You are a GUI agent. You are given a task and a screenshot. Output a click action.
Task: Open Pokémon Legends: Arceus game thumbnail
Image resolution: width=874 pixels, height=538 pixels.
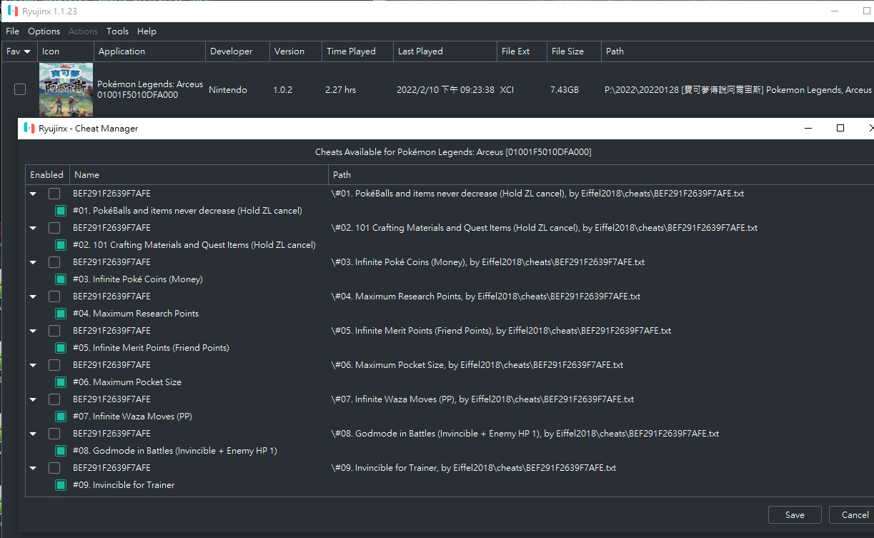pyautogui.click(x=66, y=90)
